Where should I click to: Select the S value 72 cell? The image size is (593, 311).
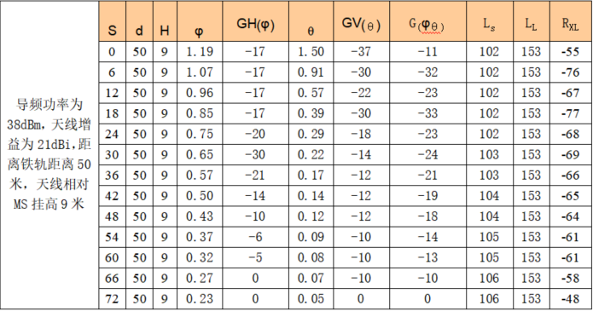[113, 299]
